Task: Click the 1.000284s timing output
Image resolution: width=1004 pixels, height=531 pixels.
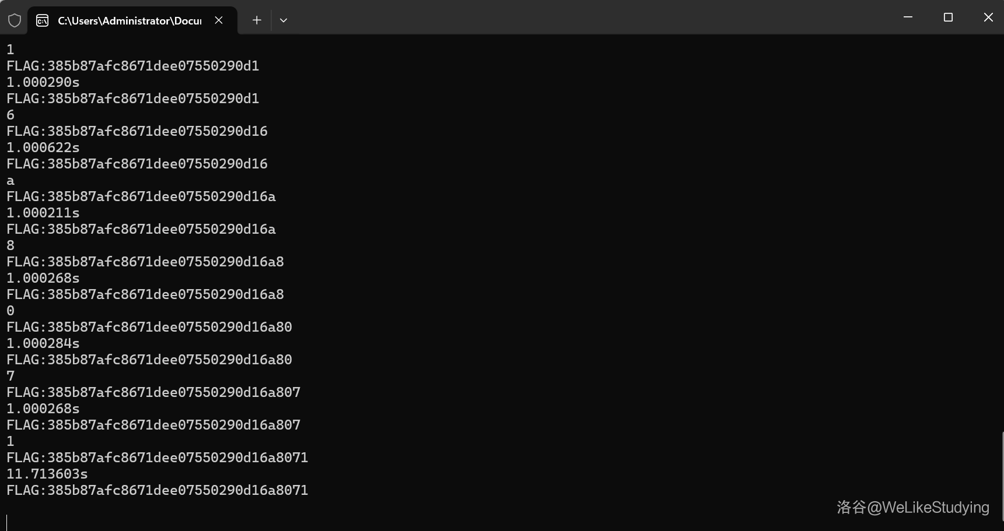Action: (43, 343)
